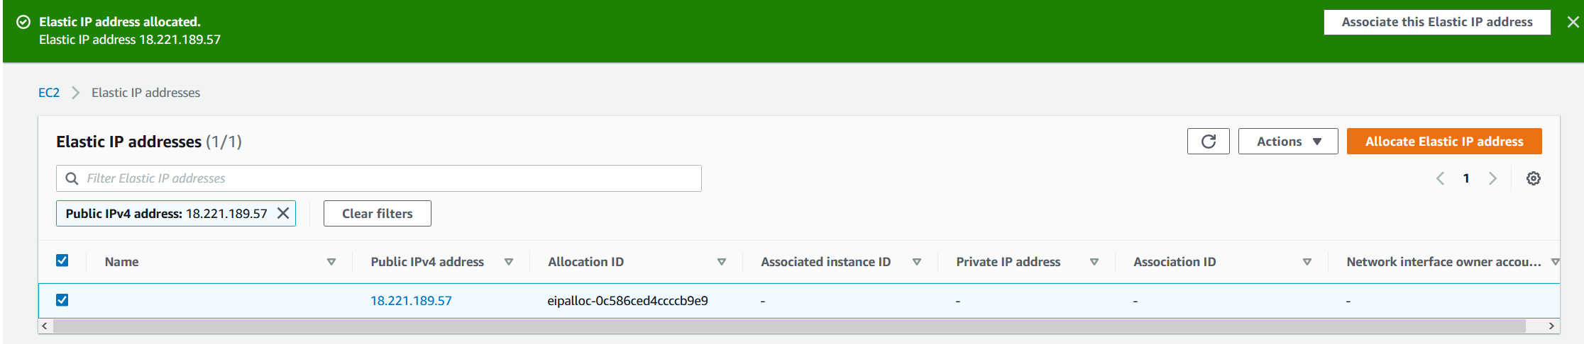Sort by Public IPv4 address column arrow
Image resolution: width=1584 pixels, height=344 pixels.
pyautogui.click(x=508, y=262)
